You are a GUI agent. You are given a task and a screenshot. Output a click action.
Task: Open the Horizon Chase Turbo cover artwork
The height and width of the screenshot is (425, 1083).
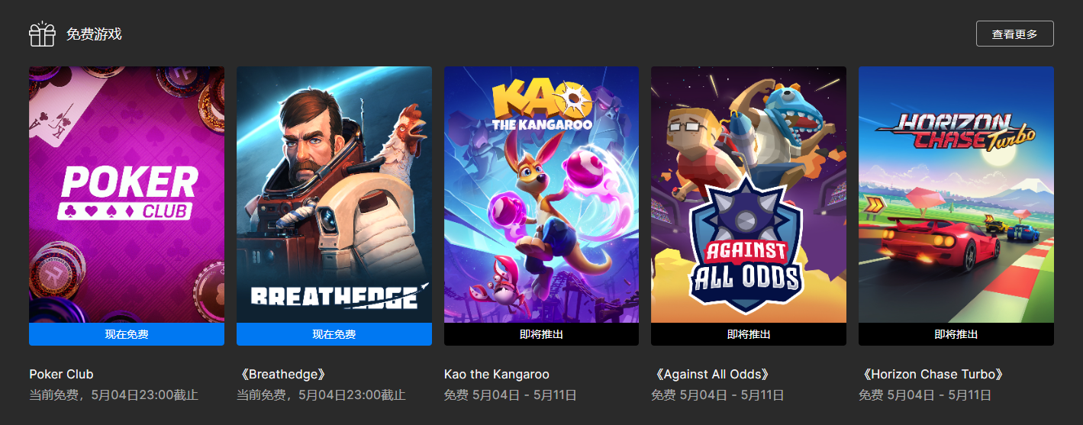point(956,195)
